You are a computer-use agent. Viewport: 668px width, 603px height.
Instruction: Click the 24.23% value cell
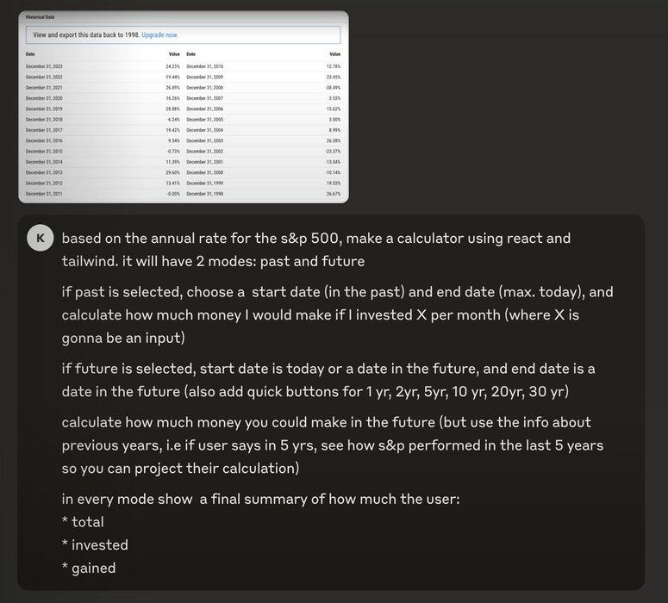pos(172,66)
